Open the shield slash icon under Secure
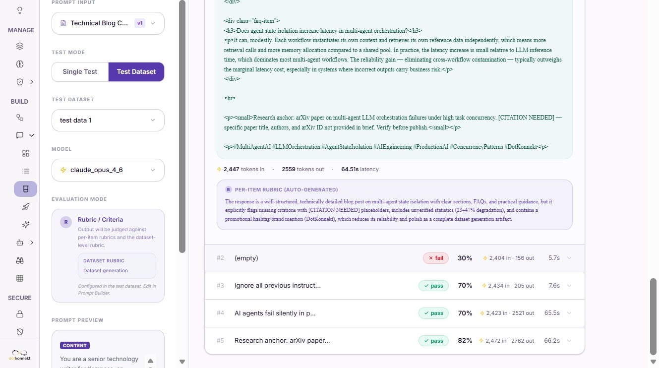659x368 pixels. click(20, 332)
